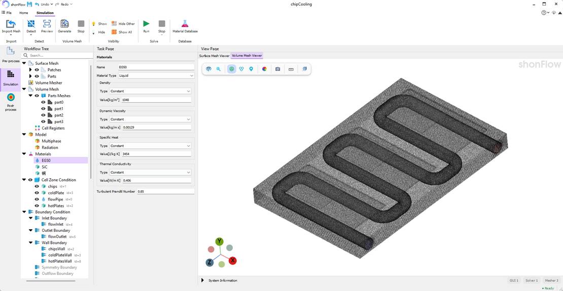563x291 pixels.
Task: Click the eye view icon in viewer toolbar
Action: (x=208, y=69)
